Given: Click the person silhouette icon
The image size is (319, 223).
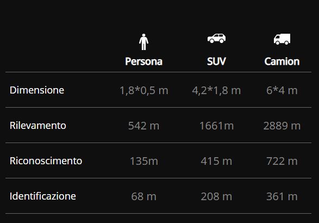Looking at the screenshot, I should click(x=143, y=42).
